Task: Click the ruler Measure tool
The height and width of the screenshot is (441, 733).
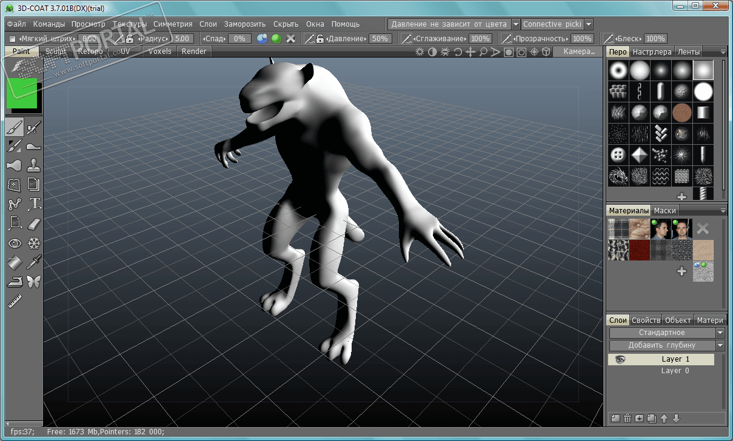Action: (x=15, y=301)
